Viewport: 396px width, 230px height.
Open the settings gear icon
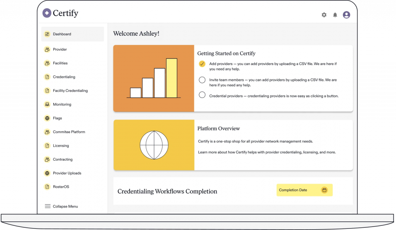[324, 15]
